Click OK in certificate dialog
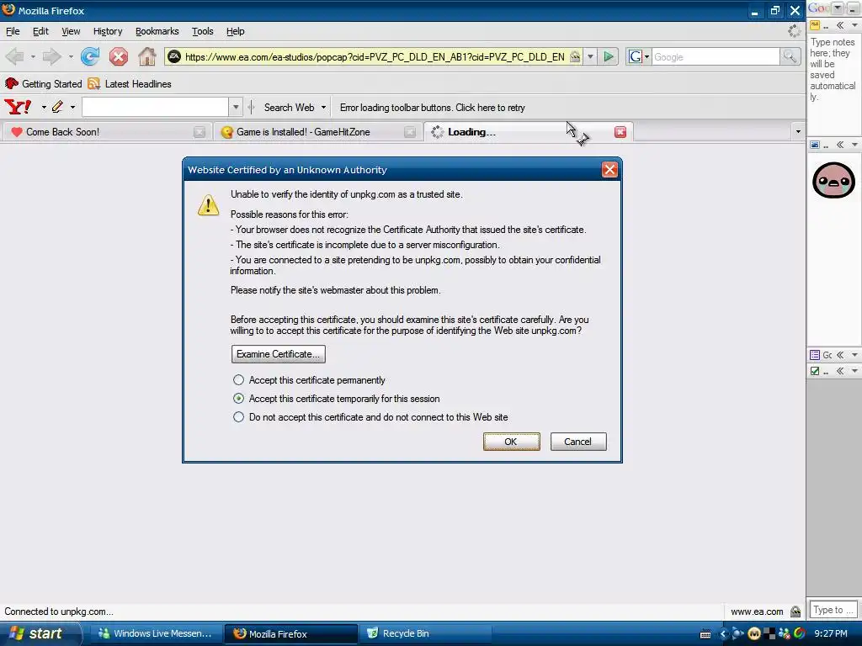This screenshot has width=862, height=646. 511,442
